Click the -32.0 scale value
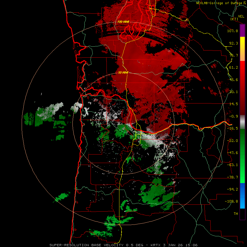 (232, 141)
